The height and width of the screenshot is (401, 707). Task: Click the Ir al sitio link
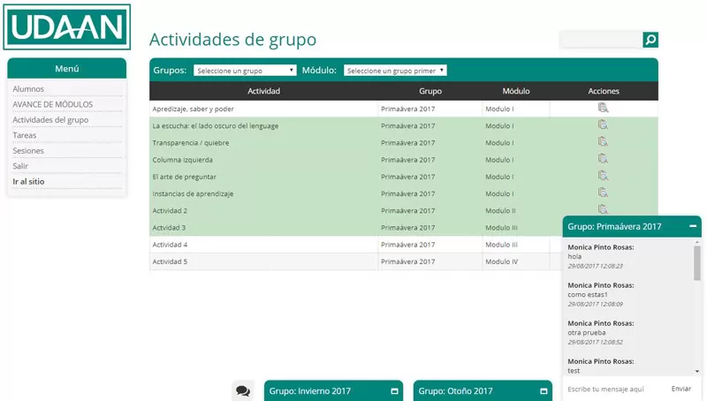click(28, 181)
